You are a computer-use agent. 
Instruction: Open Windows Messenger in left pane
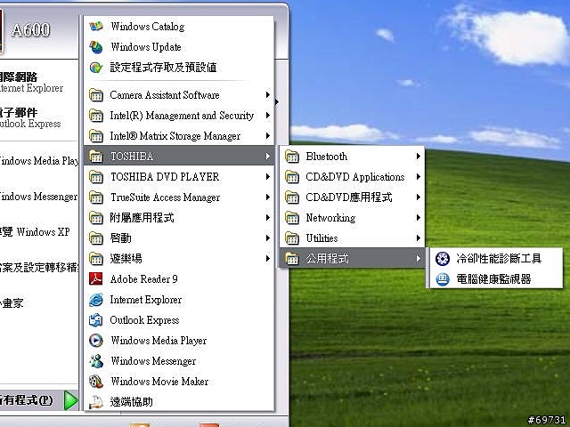click(39, 197)
